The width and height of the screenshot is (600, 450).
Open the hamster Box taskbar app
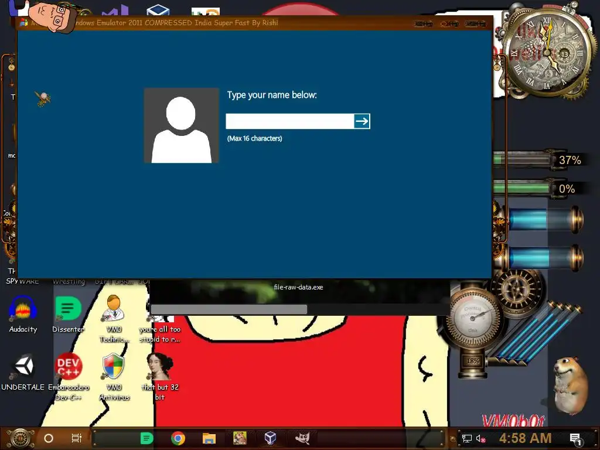[x=240, y=438]
